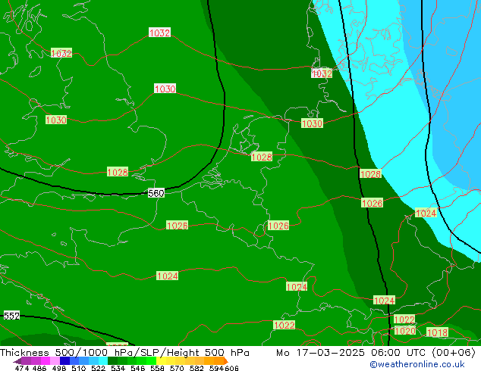Select the bright magenta swatch in the legend
The image size is (481, 371).
pos(46,360)
